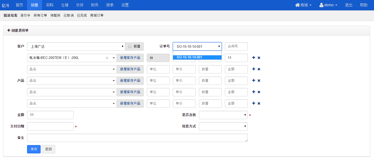Click the 保存 button
Image resolution: width=374 pixels, height=163 pixels.
(x=34, y=149)
